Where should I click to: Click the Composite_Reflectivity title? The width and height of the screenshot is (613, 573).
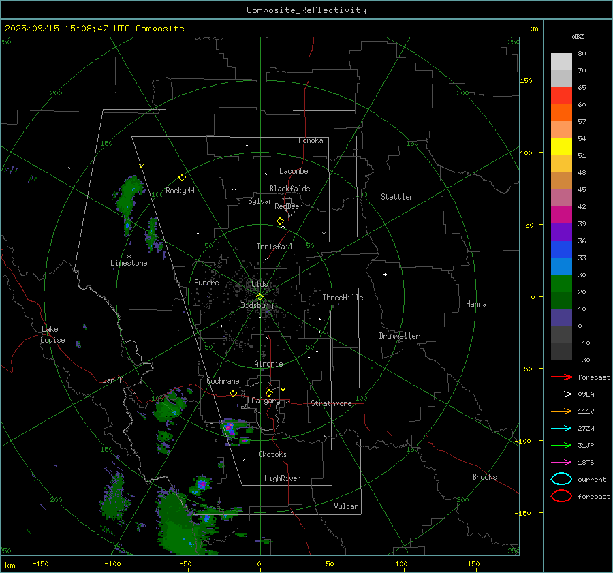tap(306, 10)
